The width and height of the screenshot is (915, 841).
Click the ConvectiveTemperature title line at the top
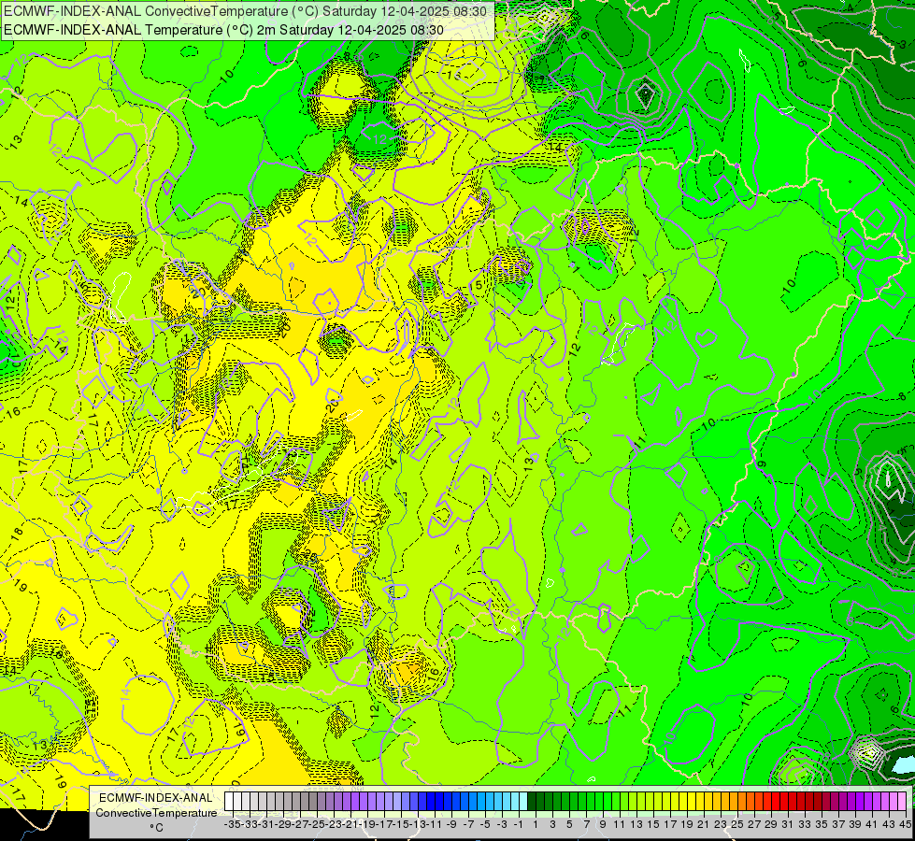(245, 10)
